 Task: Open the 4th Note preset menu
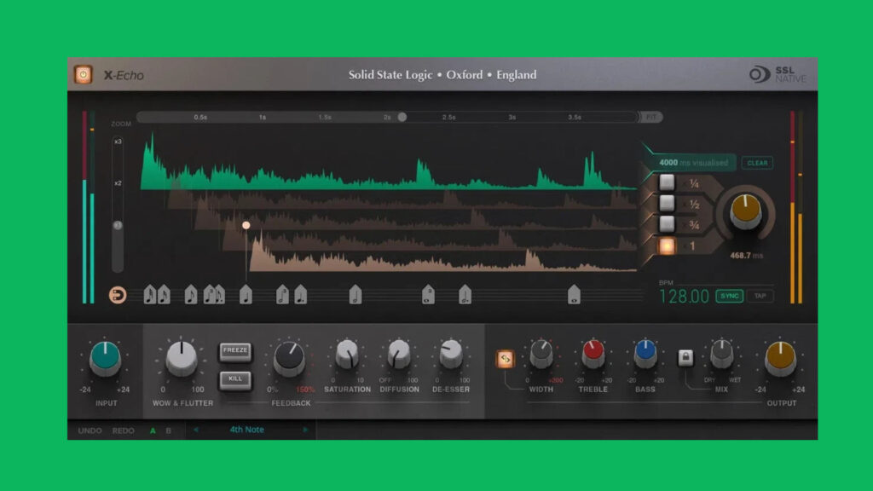[246, 430]
